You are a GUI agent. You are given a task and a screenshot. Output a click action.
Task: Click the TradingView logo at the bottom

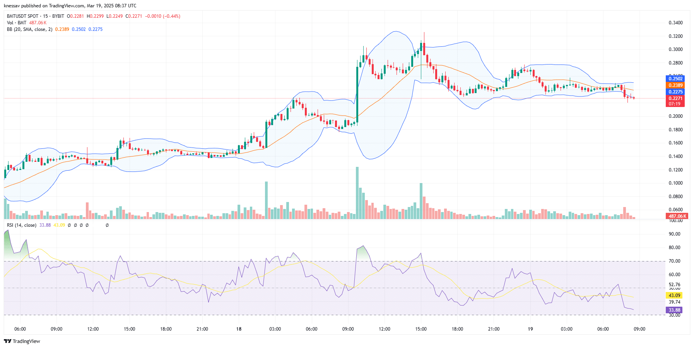point(22,341)
